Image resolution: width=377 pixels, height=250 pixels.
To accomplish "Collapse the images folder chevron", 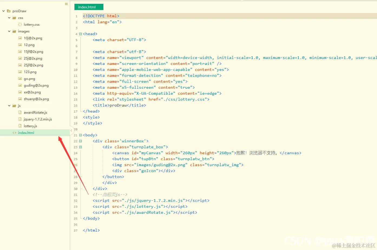I will (x=9, y=31).
